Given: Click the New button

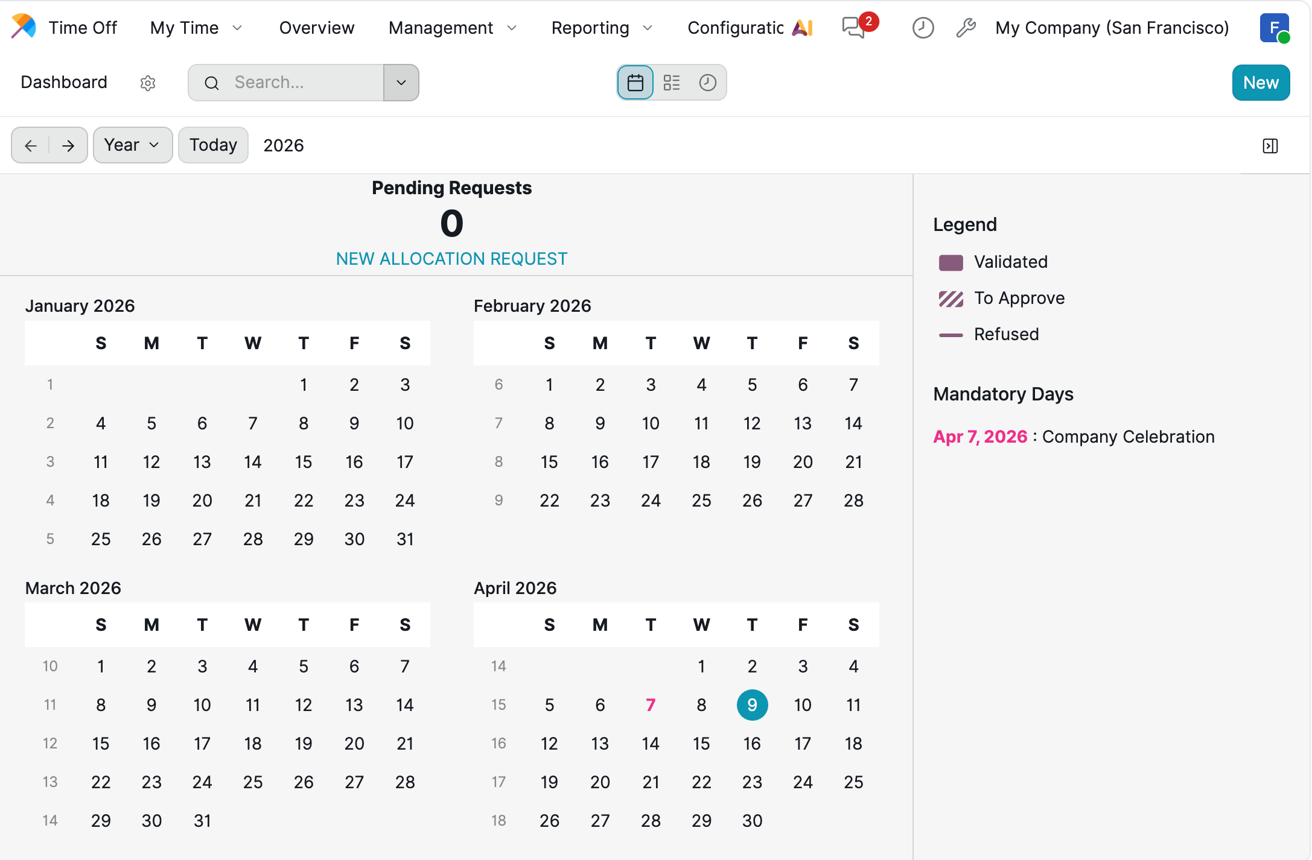Looking at the screenshot, I should [x=1260, y=83].
